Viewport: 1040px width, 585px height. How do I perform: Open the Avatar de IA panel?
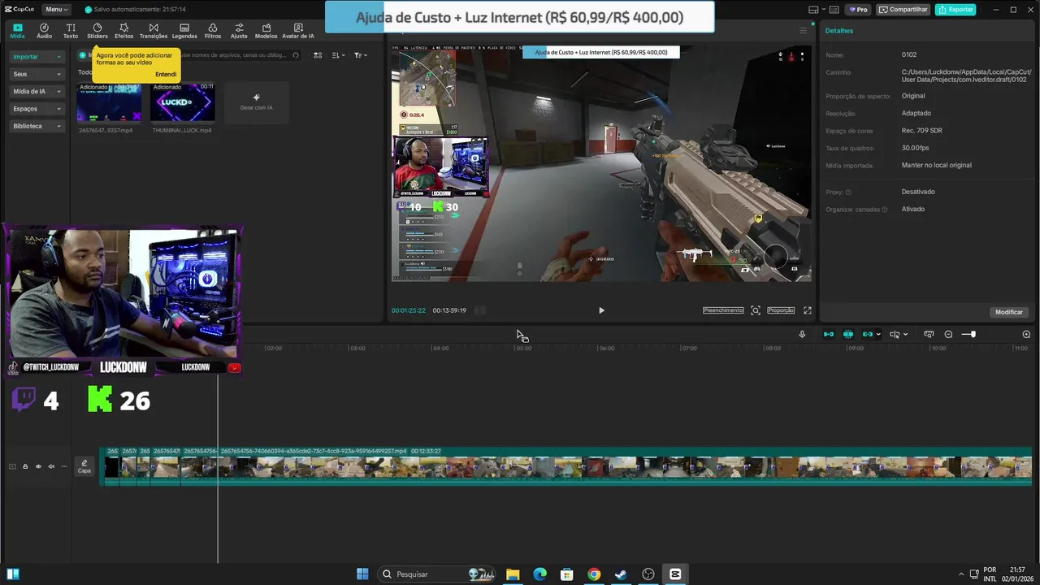pos(298,31)
